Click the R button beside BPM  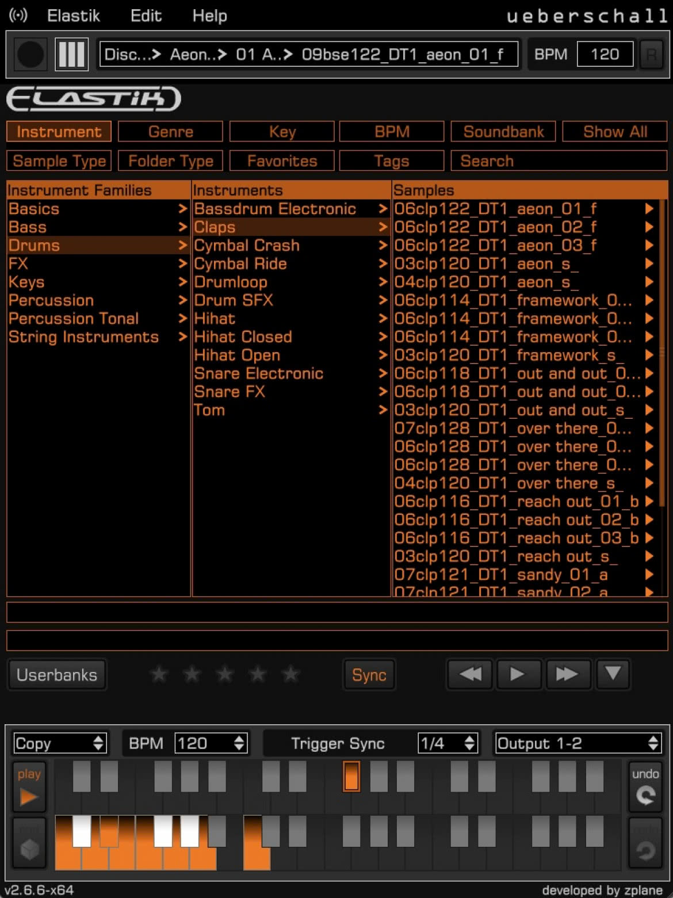(x=651, y=55)
